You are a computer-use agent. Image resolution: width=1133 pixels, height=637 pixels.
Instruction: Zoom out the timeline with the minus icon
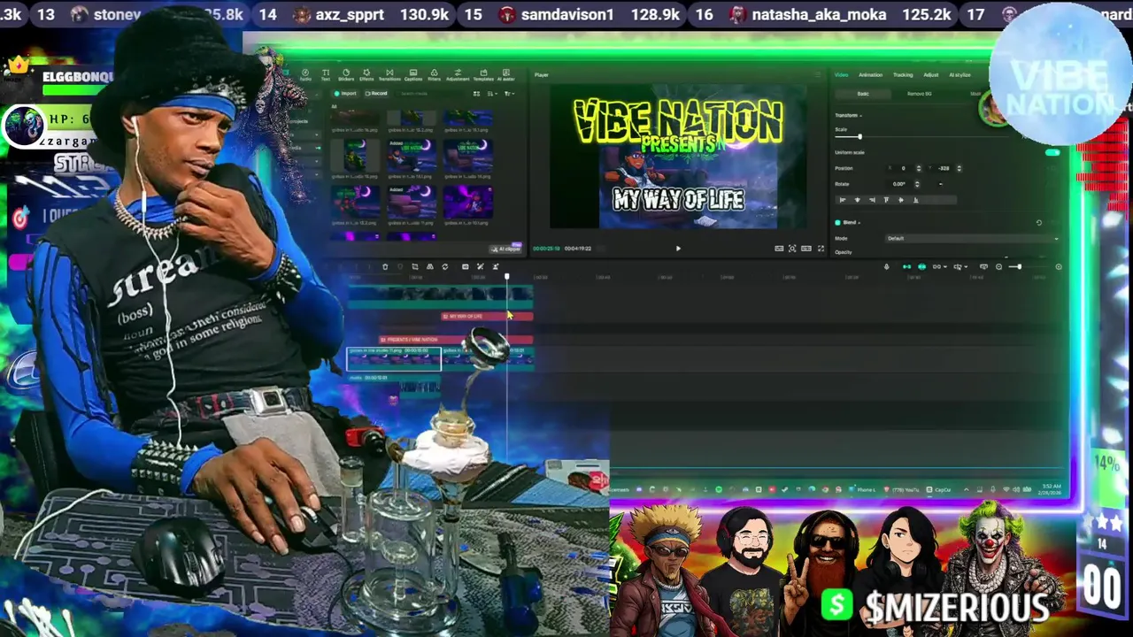point(998,266)
